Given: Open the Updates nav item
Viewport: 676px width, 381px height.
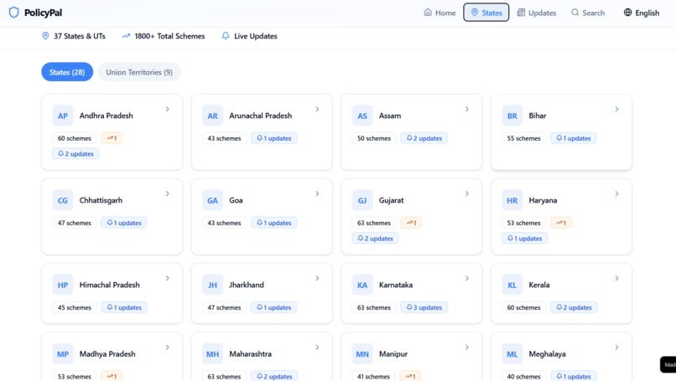Looking at the screenshot, I should (537, 13).
